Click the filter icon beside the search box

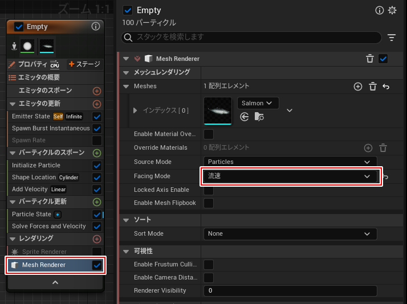click(x=392, y=38)
